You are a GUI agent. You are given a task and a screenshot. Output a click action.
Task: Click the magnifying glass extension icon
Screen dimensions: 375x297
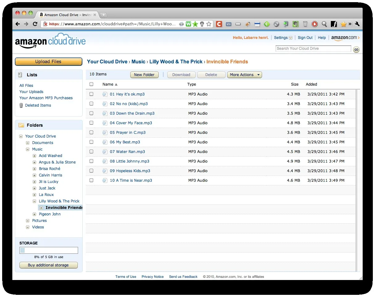[x=324, y=24]
